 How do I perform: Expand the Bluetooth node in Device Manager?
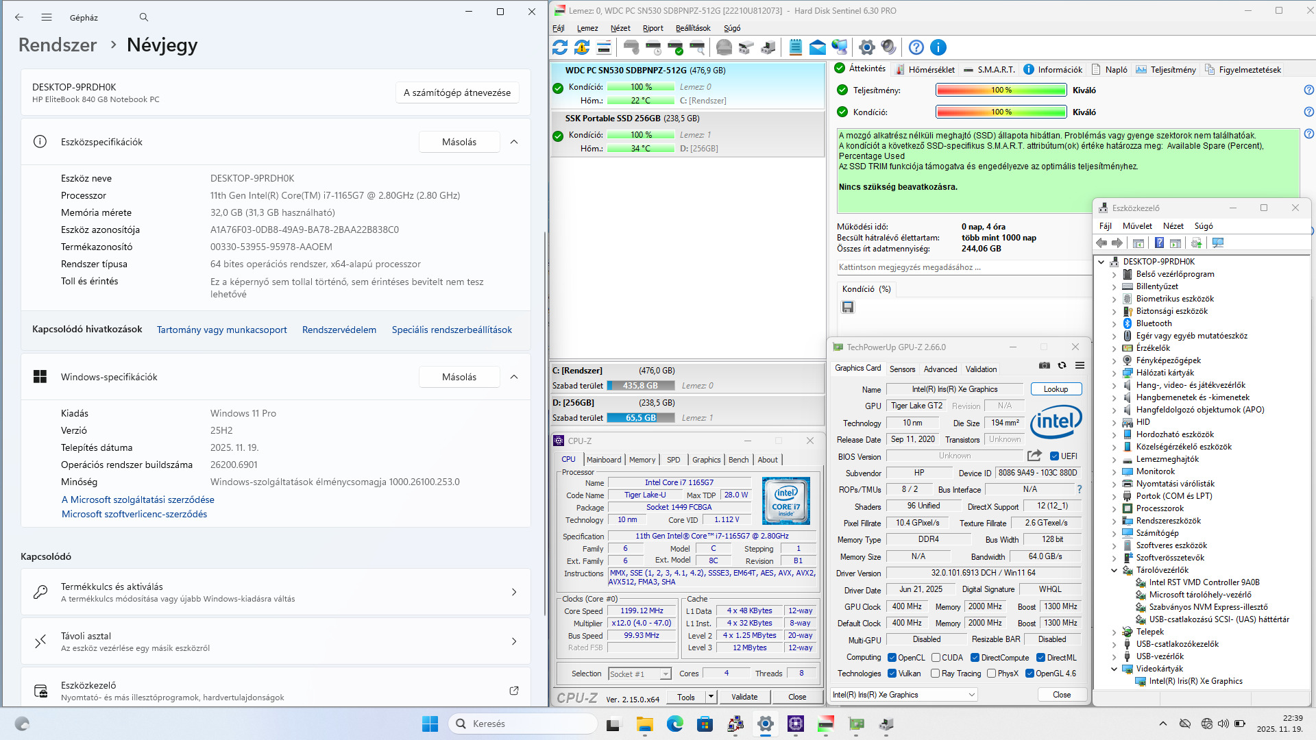coord(1114,323)
